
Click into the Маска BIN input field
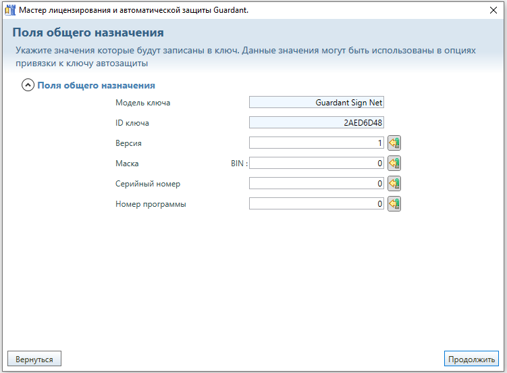point(316,163)
